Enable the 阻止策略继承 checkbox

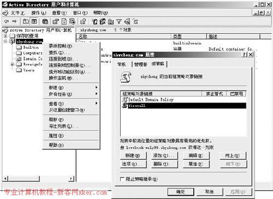(122, 179)
